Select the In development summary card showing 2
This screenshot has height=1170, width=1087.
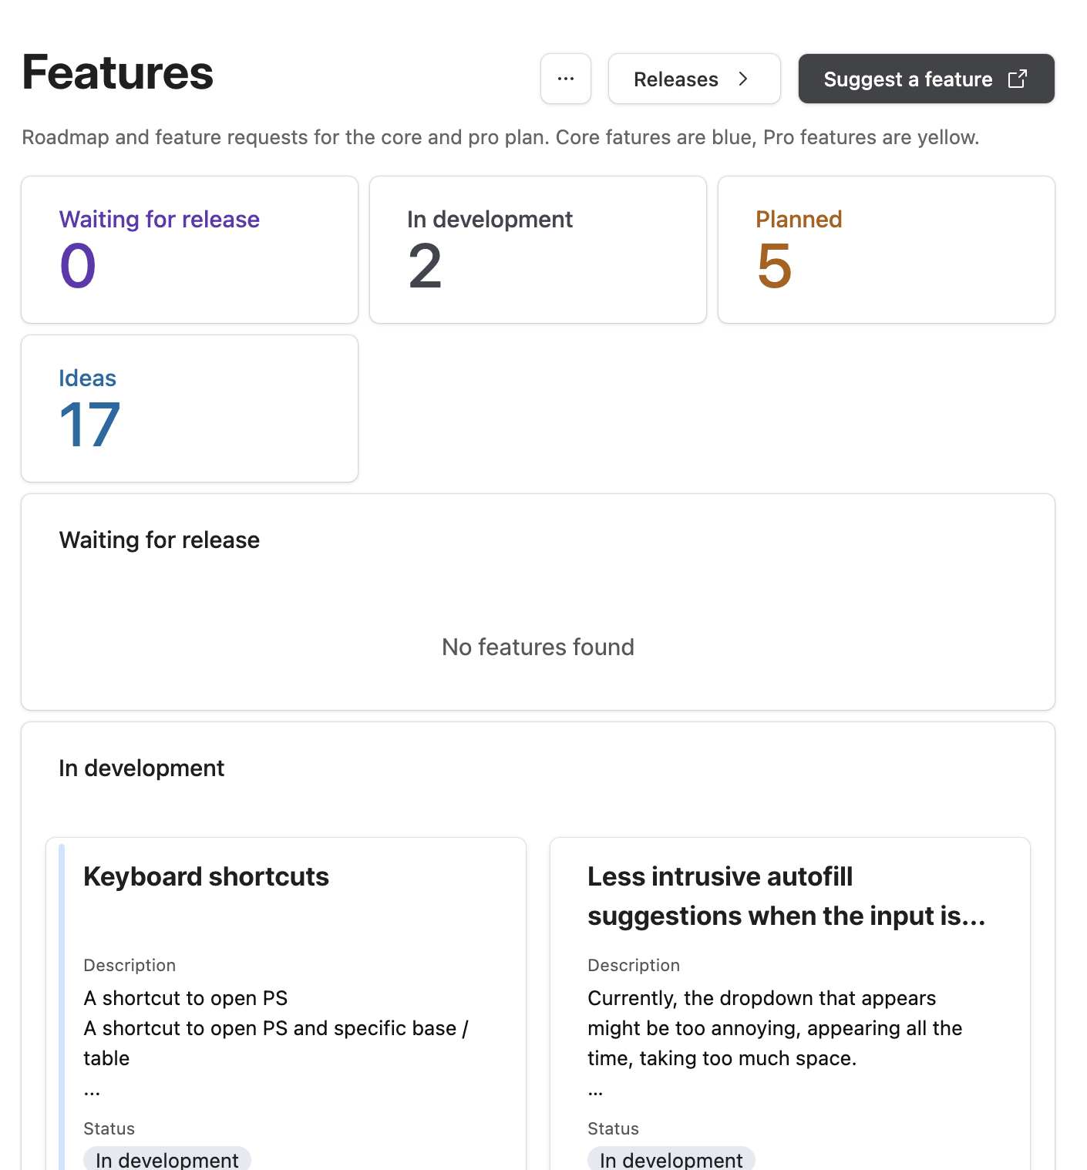coord(538,250)
